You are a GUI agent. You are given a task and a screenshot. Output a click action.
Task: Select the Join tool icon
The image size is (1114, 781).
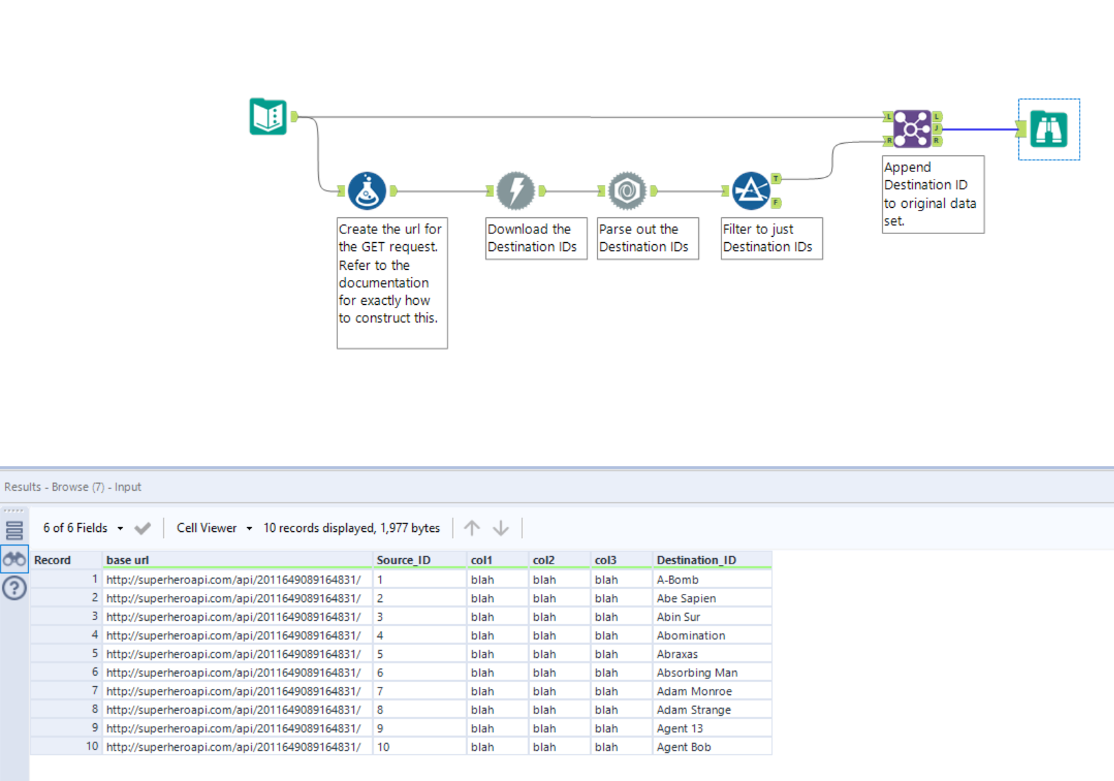point(912,129)
